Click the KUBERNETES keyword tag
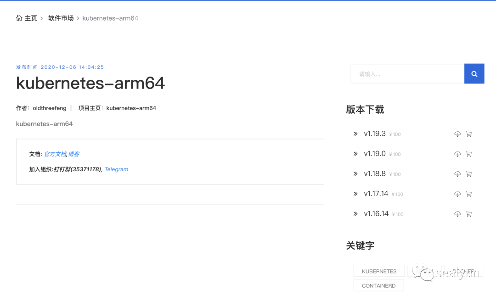 (379, 271)
